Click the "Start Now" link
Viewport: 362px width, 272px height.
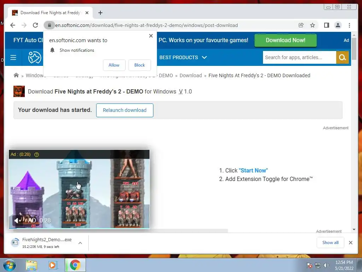pyautogui.click(x=253, y=170)
